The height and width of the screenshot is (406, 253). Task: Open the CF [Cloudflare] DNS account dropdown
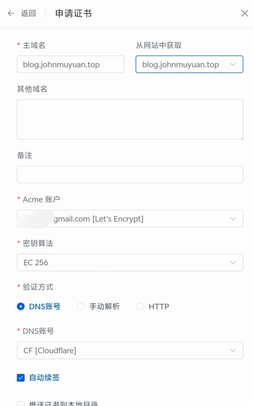pos(130,350)
